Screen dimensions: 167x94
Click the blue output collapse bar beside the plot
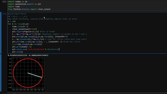(x=1, y=73)
